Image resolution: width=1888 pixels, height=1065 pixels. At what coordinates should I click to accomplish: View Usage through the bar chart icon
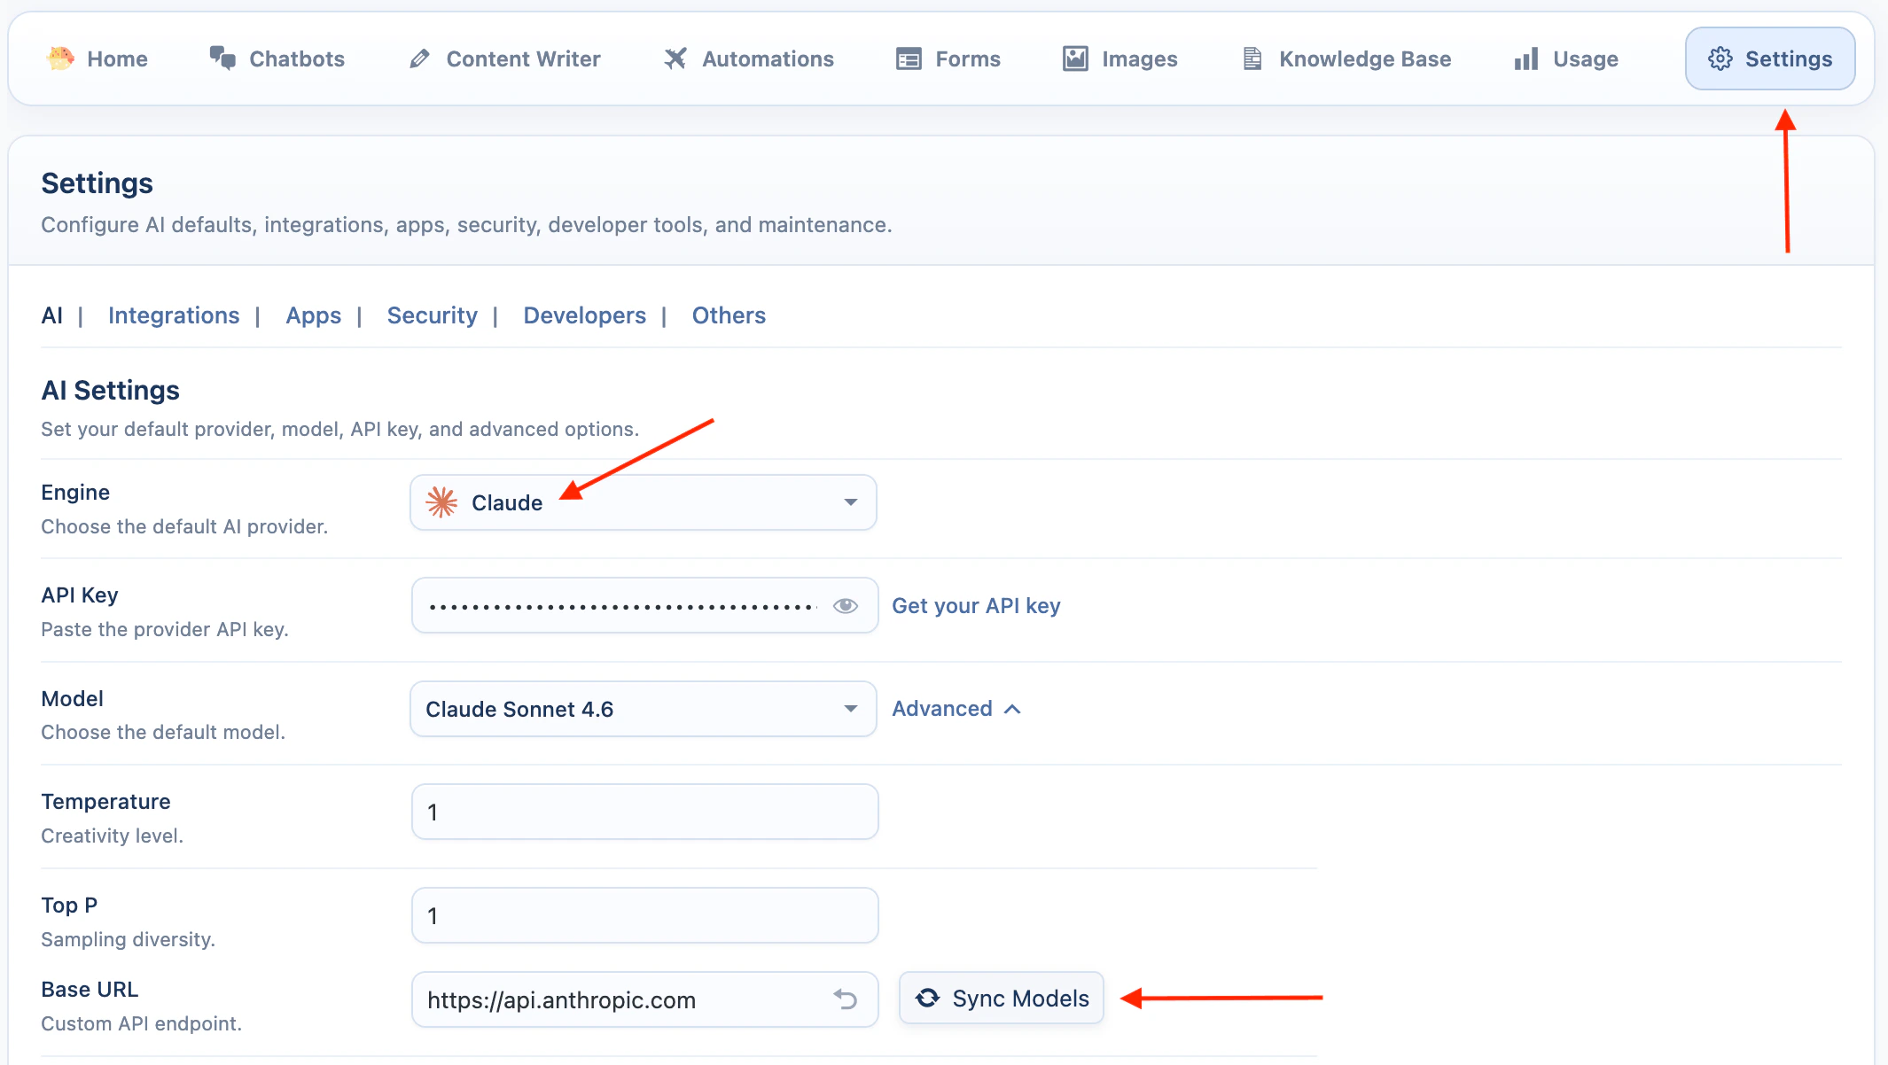point(1525,58)
